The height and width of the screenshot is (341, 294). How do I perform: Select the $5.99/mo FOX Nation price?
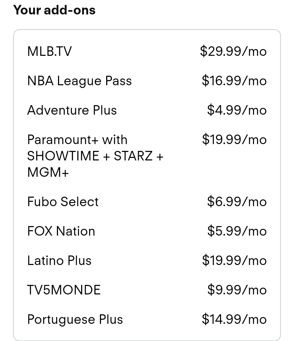[237, 231]
